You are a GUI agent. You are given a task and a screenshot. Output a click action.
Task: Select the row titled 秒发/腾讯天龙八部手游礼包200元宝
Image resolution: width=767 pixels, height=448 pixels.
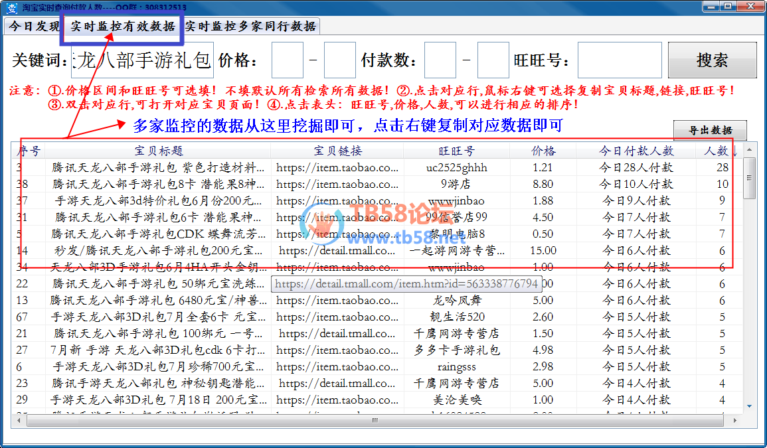tap(377, 250)
